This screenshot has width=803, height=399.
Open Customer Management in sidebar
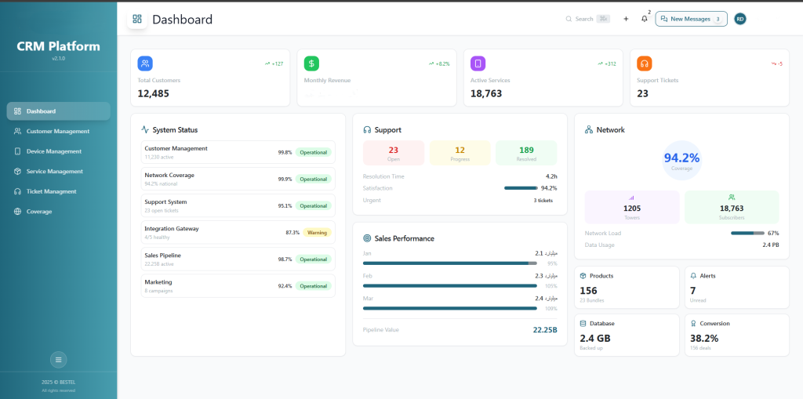(58, 131)
